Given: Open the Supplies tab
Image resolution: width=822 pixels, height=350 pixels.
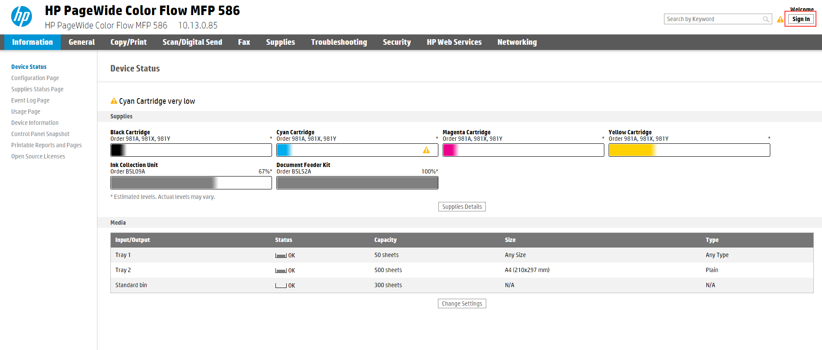Looking at the screenshot, I should click(x=280, y=42).
